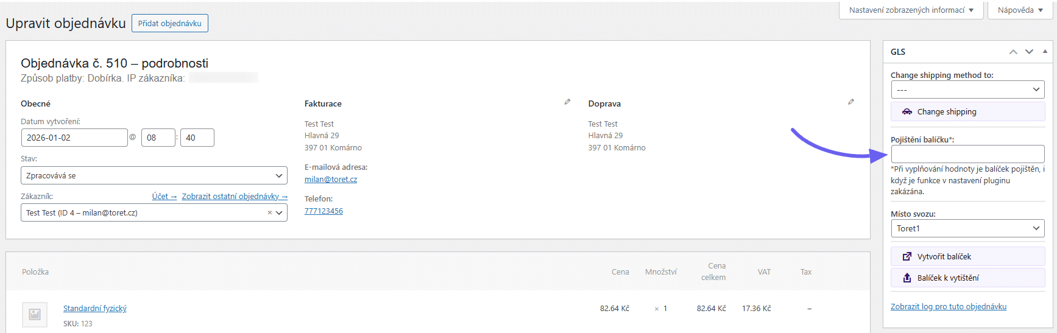Viewport: 1057px width, 333px height.
Task: Click the product placeholder thumbnail
Action: click(x=35, y=314)
